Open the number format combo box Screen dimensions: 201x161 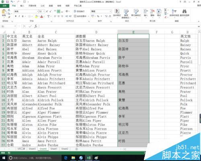pos(101,11)
